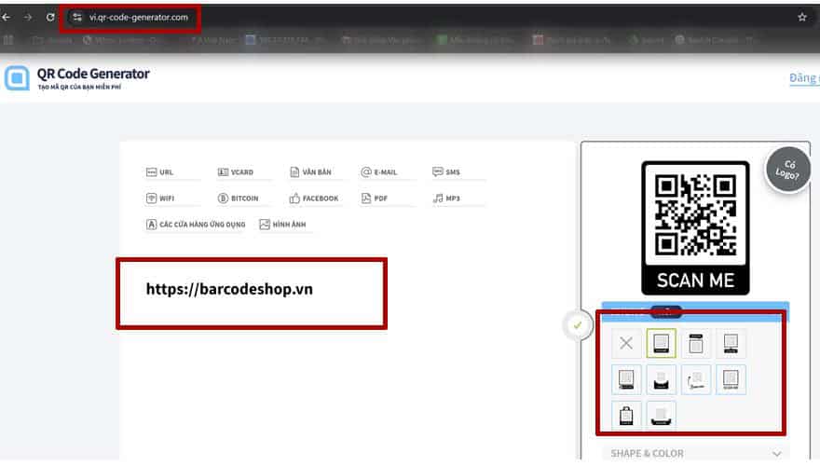Remove the frame with the X option
The height and width of the screenshot is (466, 820).
626,344
